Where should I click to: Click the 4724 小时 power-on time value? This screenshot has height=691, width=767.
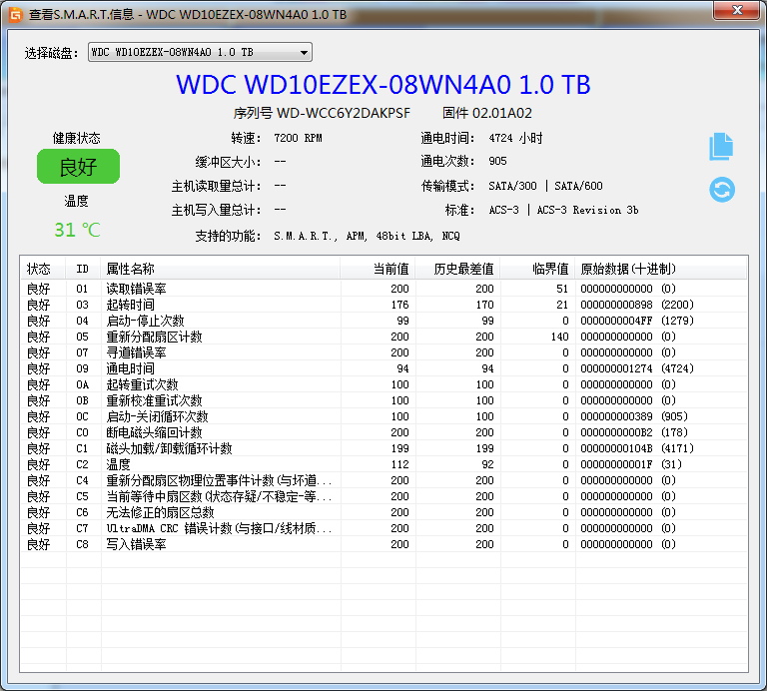pos(515,138)
